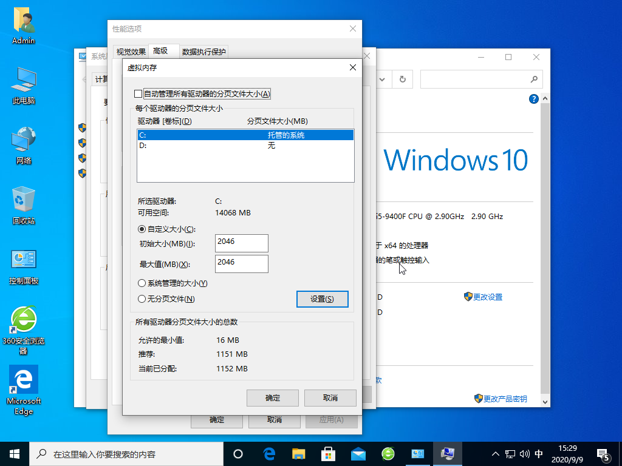
Task: Open the 360安全浏览器 desktop icon
Action: coord(23,320)
